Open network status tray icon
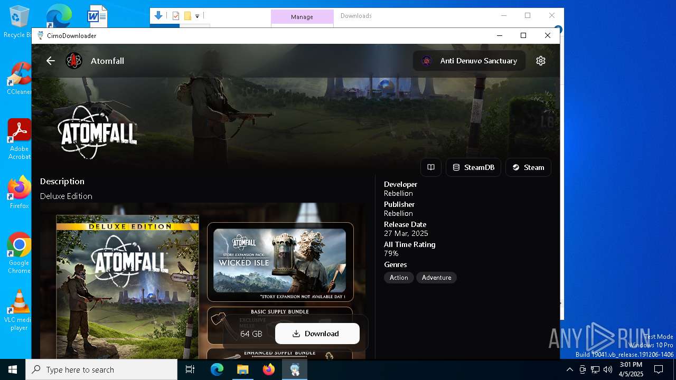 pos(595,369)
